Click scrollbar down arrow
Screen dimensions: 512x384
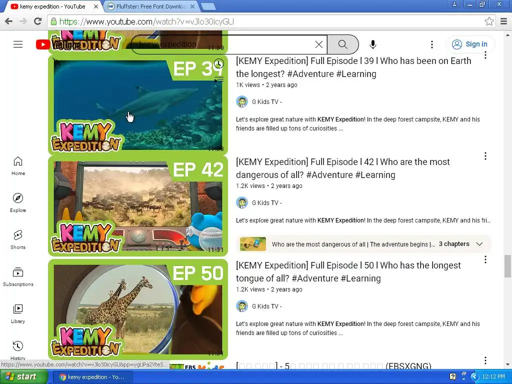507,364
